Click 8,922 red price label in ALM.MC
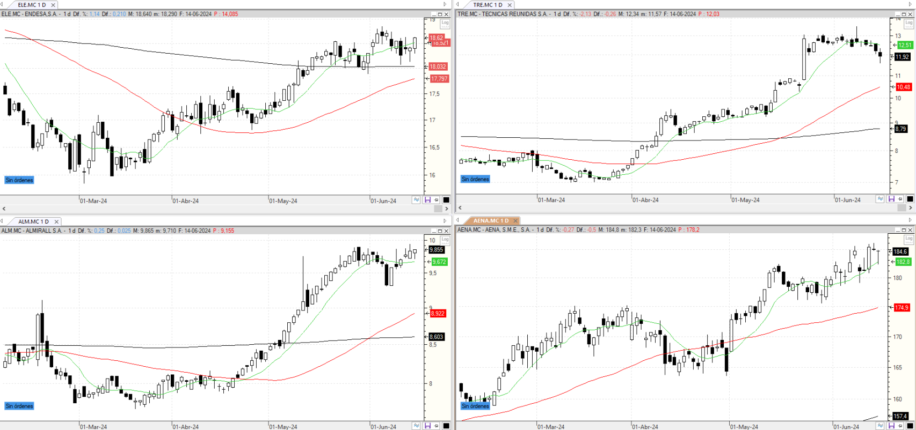The width and height of the screenshot is (916, 430). click(438, 313)
